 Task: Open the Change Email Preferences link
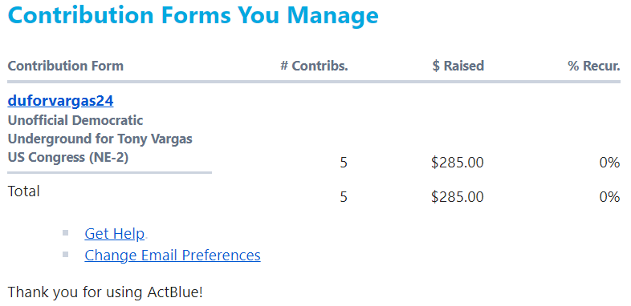coord(173,255)
